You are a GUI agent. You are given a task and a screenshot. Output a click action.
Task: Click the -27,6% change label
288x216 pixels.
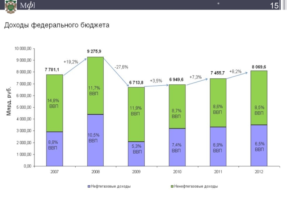point(121,67)
